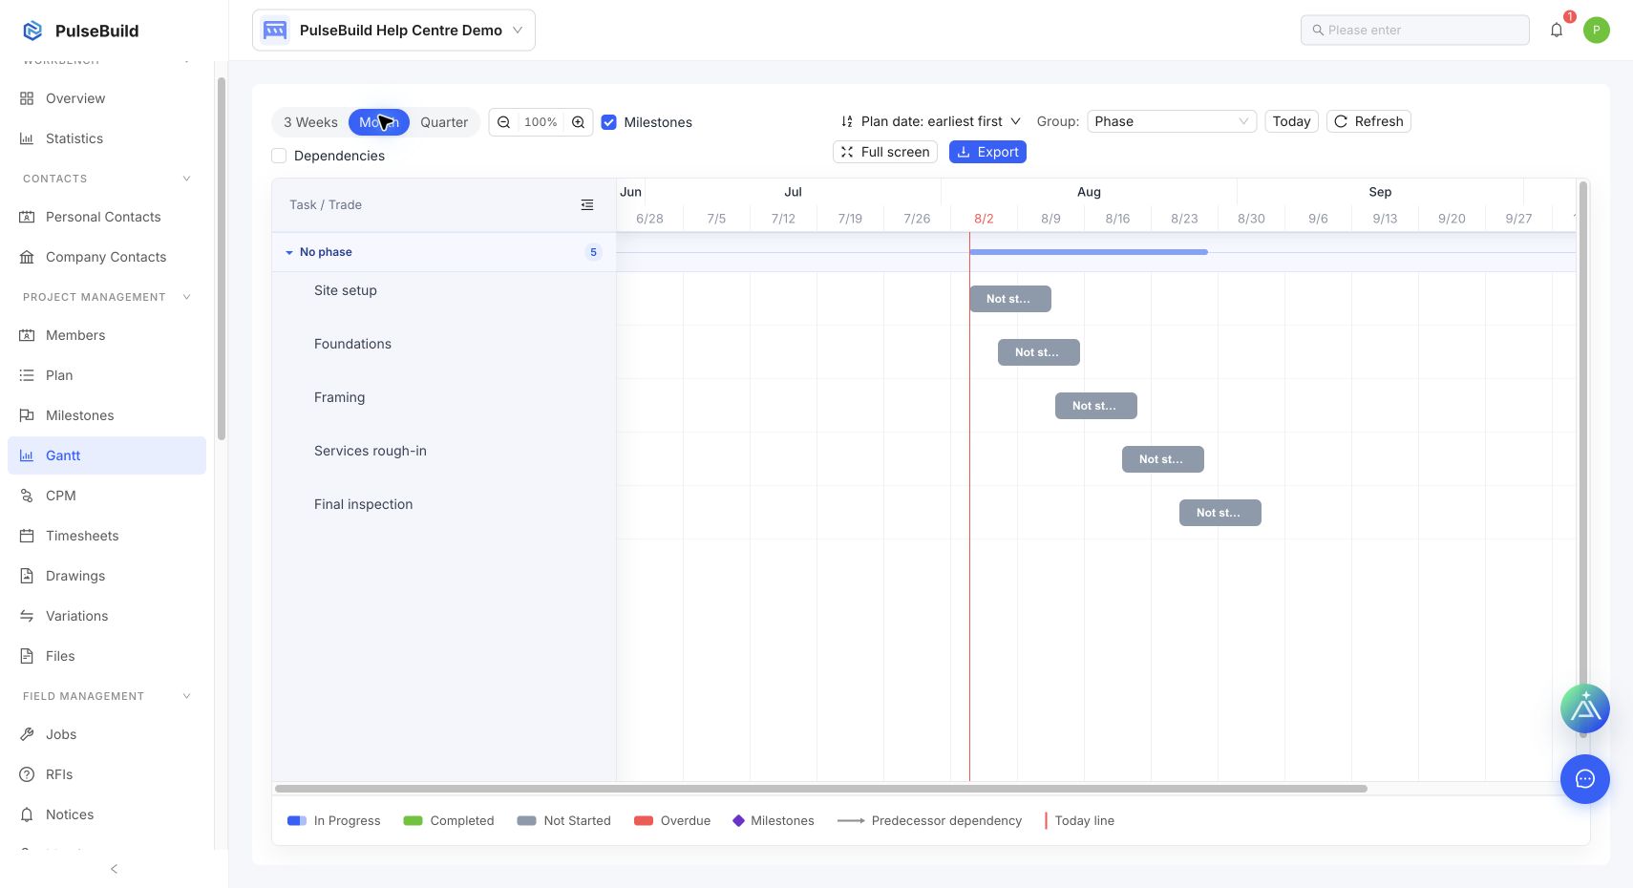This screenshot has height=888, width=1633.
Task: Collapse the Project Management section
Action: coord(186,297)
